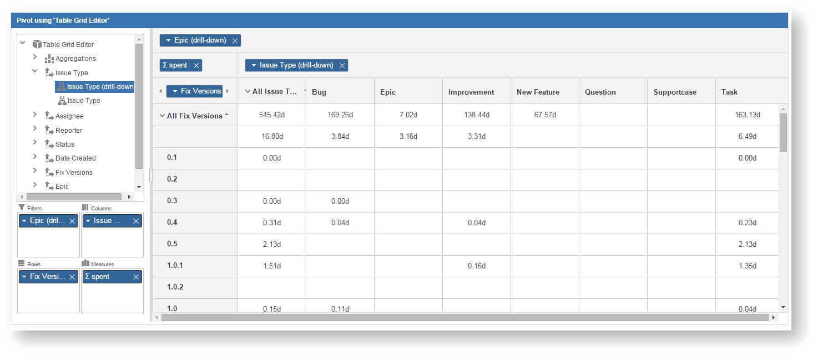Click the Status dimension icon
The width and height of the screenshot is (818, 357).
point(49,144)
